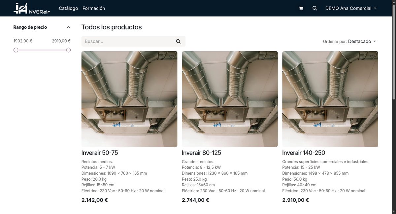Add Inverair 50-75 to wishlist via heart icon
Image resolution: width=396 pixels, height=214 pixels.
172,57
